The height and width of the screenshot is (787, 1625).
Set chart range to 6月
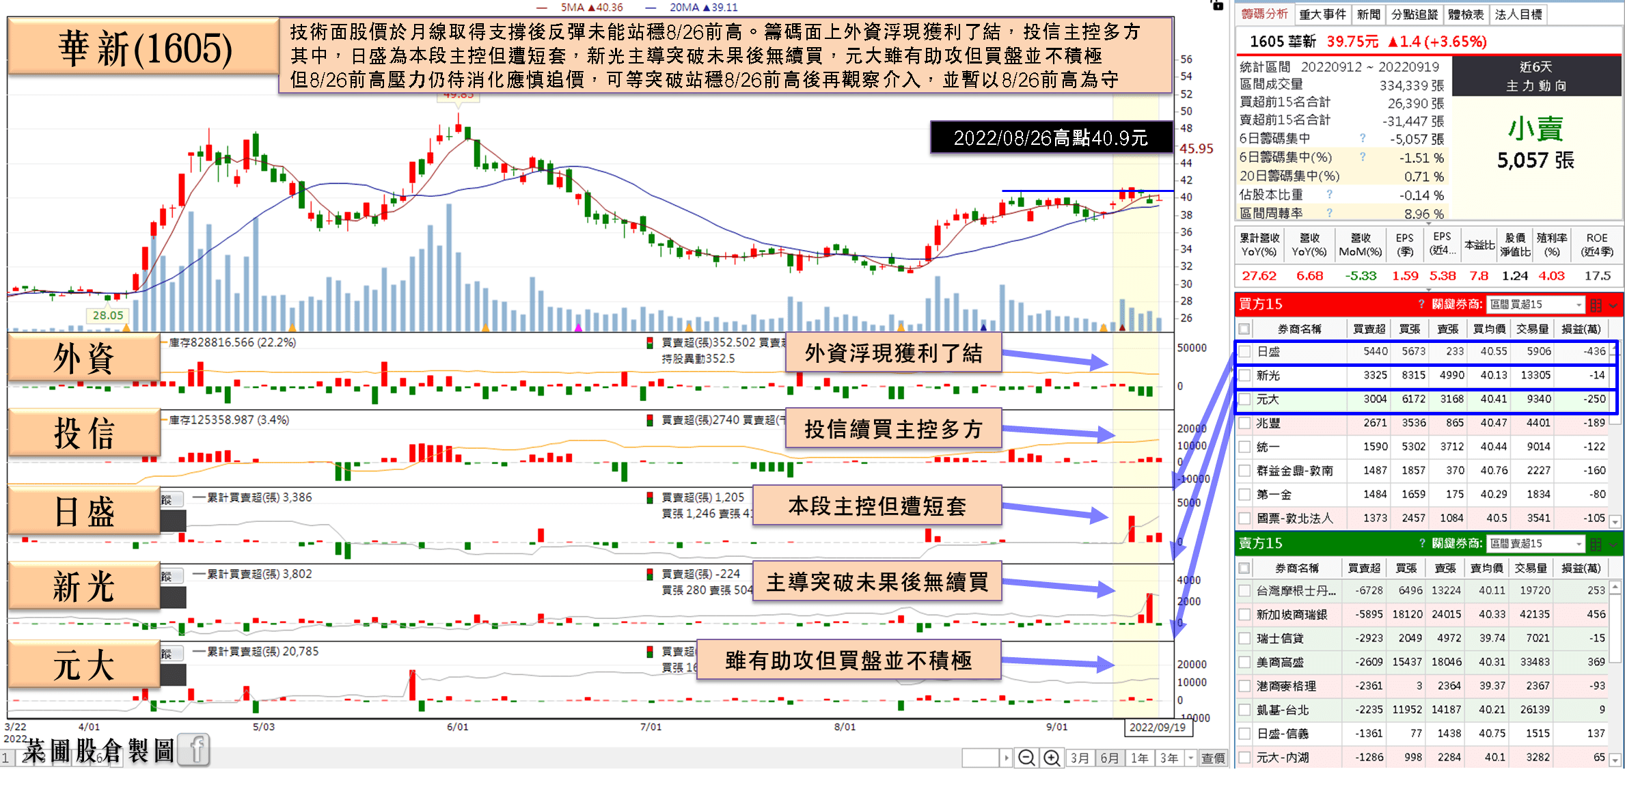click(x=1110, y=758)
